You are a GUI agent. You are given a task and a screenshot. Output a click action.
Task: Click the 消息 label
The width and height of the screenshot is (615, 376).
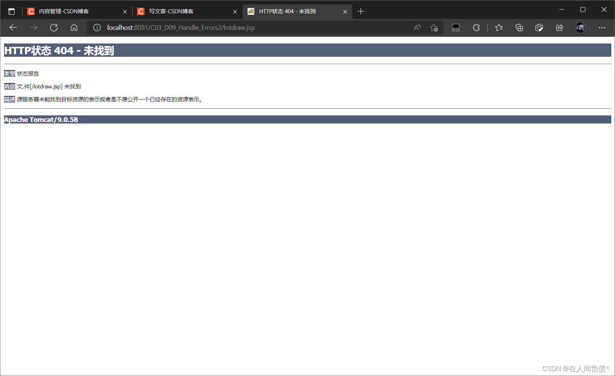10,86
